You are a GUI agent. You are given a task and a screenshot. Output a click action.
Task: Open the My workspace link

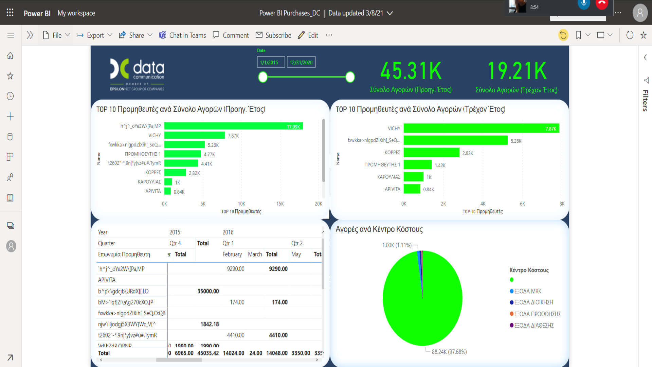click(76, 13)
